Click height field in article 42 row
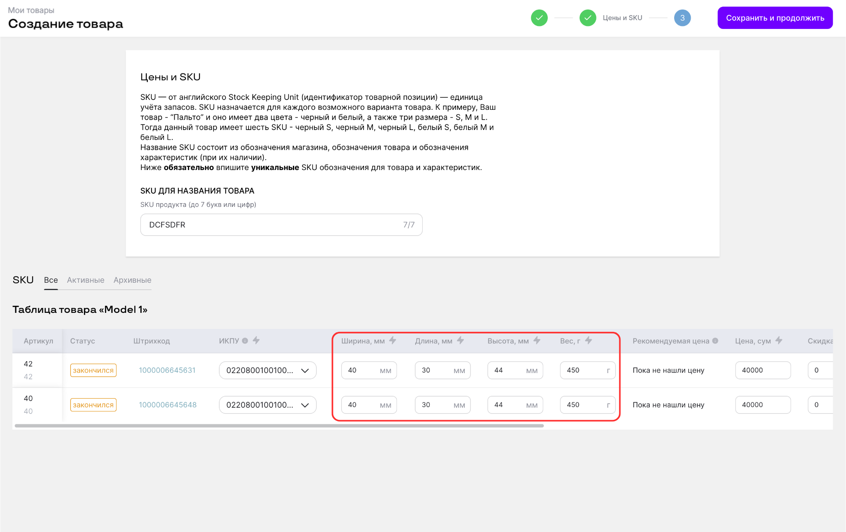Viewport: 846px width, 532px height. click(x=515, y=370)
